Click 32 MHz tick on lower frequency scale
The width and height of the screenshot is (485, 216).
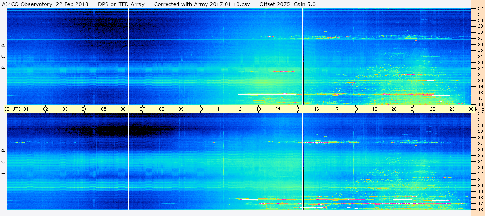pyautogui.click(x=480, y=113)
